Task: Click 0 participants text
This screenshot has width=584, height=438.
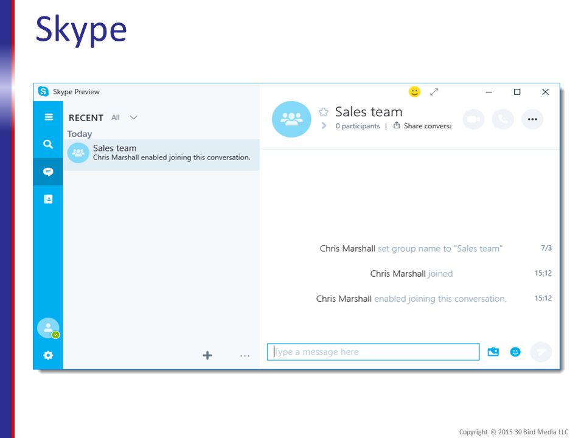Action: tap(358, 126)
